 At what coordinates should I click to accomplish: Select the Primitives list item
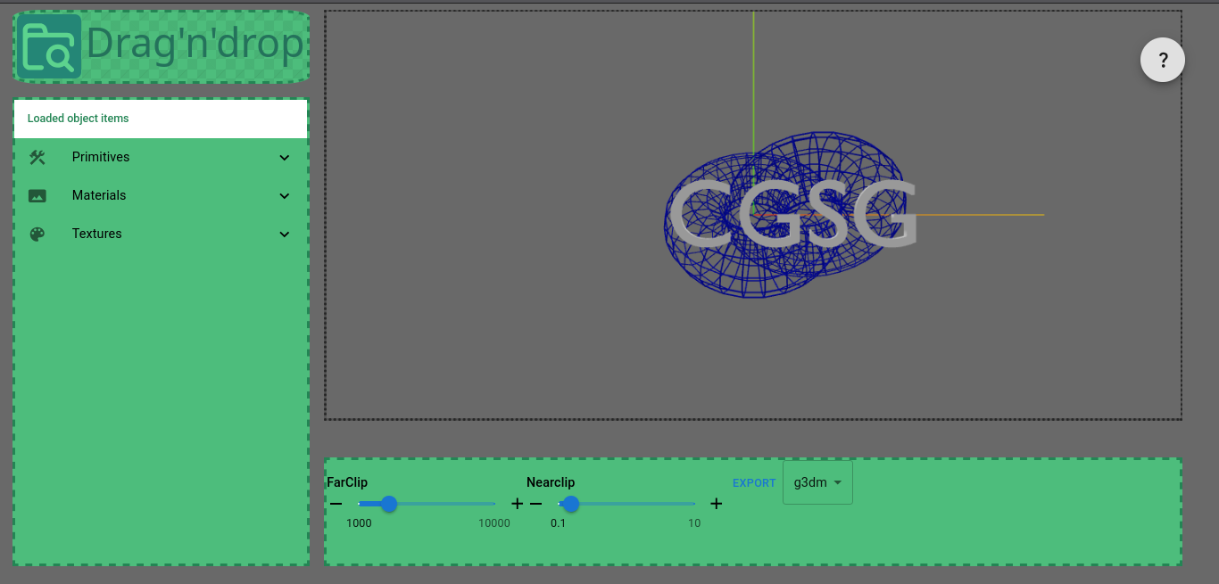(x=101, y=157)
